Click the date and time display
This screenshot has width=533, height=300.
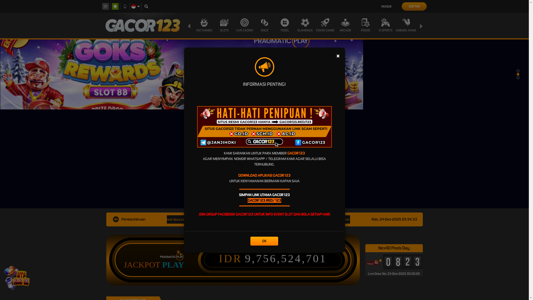394,219
